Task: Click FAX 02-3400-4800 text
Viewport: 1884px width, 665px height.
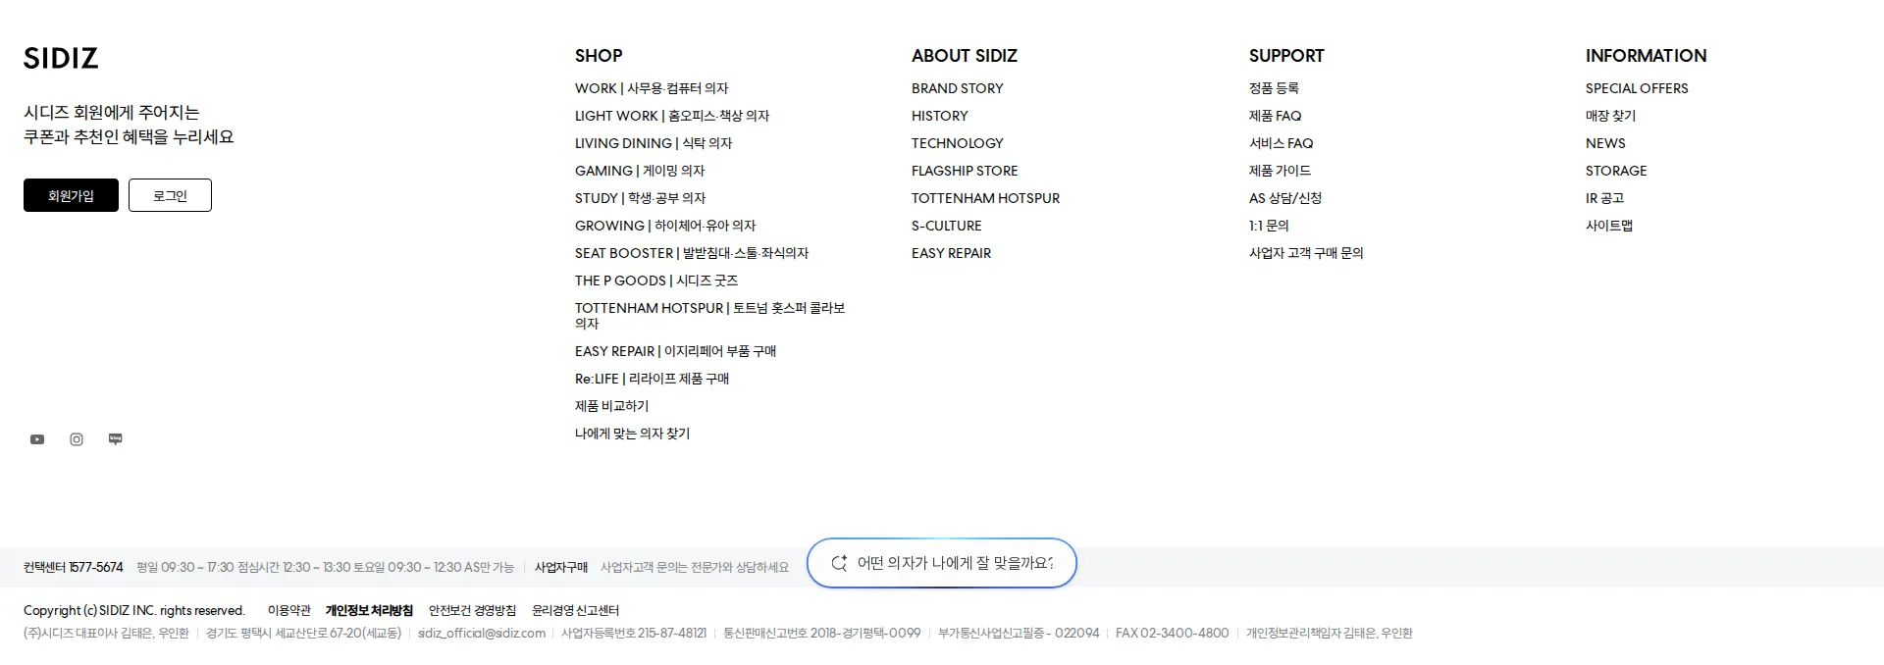Action: (x=1172, y=634)
